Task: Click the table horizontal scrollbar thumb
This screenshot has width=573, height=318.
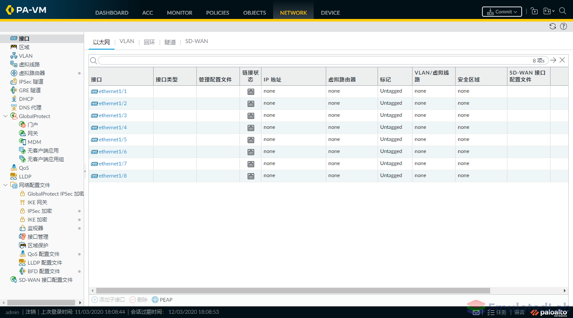Action: point(293,291)
